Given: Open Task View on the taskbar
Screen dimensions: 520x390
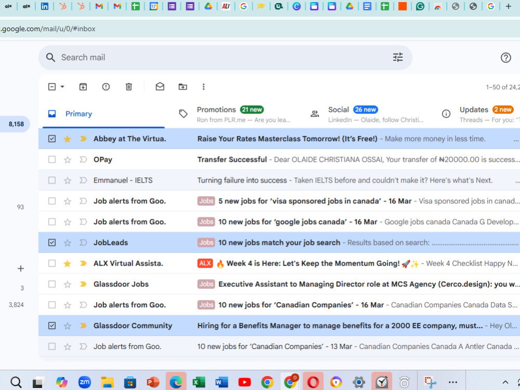Looking at the screenshot, I should [38, 382].
